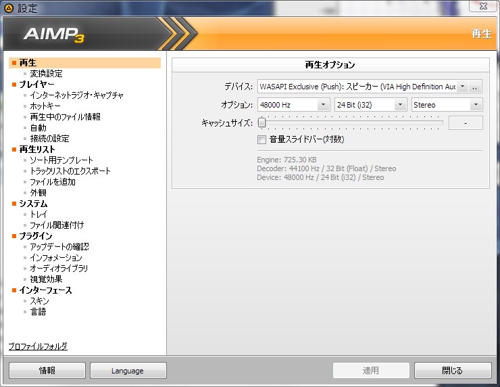Click the 'Engine: 725.30 KB' info text
Screen dimensions: 500x387
pyautogui.click(x=286, y=160)
